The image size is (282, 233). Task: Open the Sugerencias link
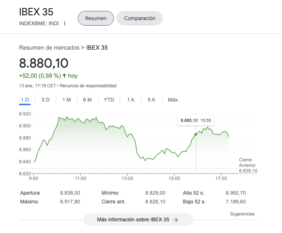pos(242,214)
